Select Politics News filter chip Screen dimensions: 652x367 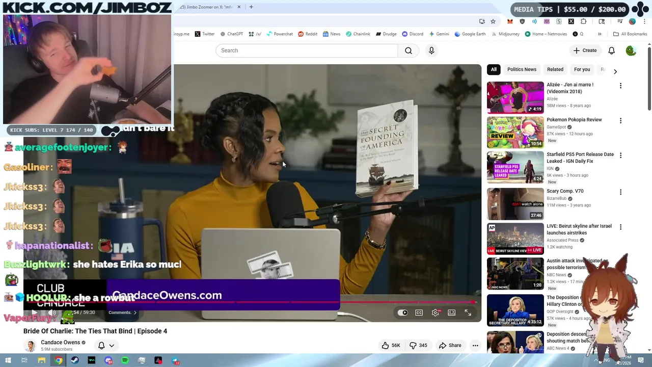click(x=522, y=69)
